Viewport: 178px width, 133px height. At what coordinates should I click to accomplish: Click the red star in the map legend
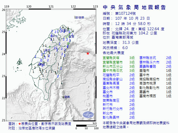[x=20, y=124]
